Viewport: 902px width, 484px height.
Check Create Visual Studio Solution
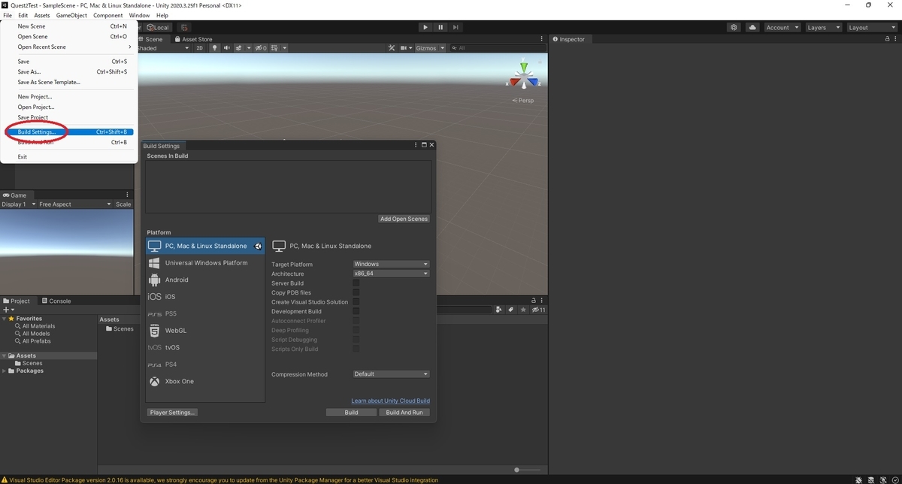click(x=356, y=302)
